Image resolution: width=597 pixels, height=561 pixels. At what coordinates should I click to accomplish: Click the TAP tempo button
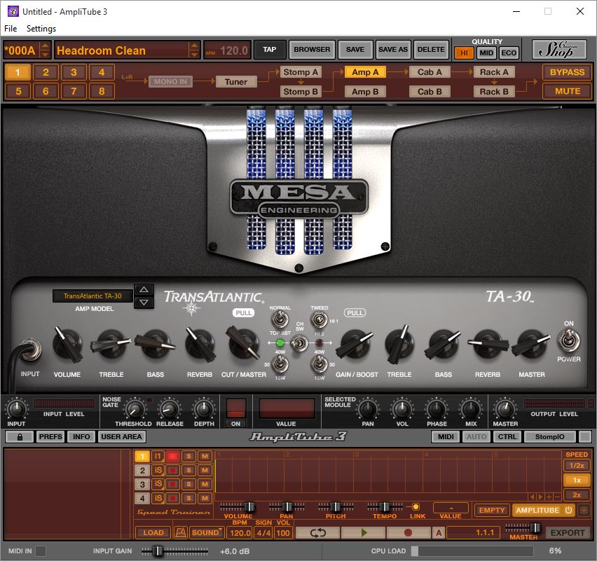click(270, 50)
